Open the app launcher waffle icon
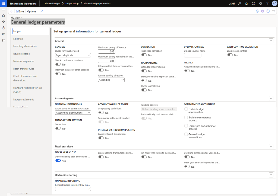278x196 pixels. pos(3,4)
